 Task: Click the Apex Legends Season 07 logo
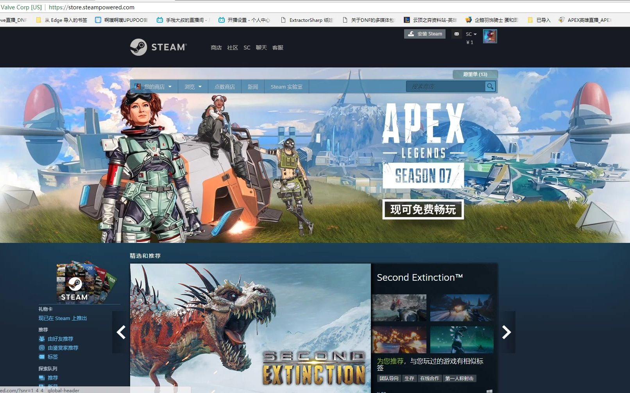tap(423, 146)
